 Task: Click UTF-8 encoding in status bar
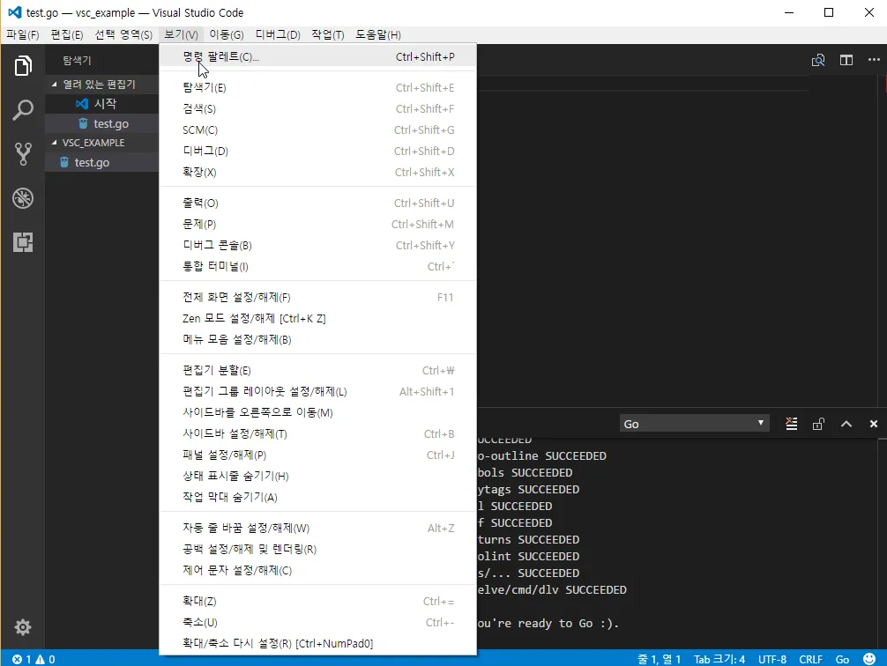pyautogui.click(x=772, y=659)
